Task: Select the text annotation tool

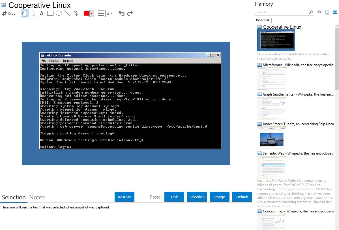Action: click(x=42, y=13)
